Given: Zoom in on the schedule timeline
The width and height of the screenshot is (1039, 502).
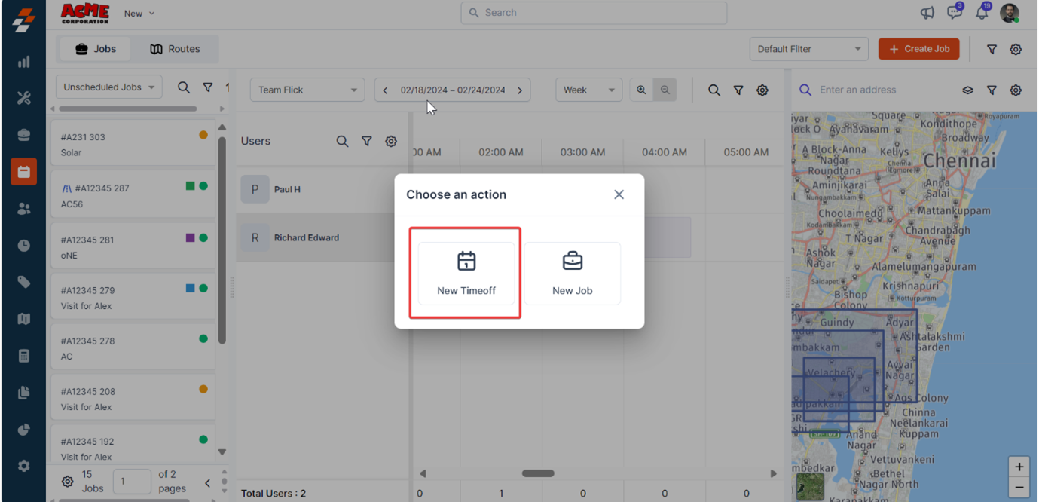Looking at the screenshot, I should tap(641, 90).
